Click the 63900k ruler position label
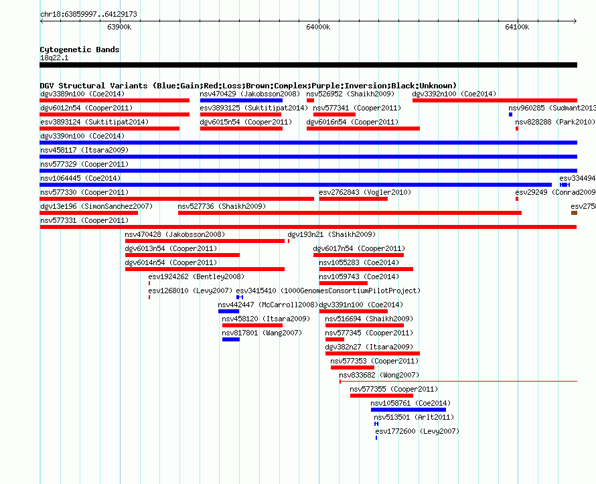This screenshot has width=596, height=484. click(119, 27)
